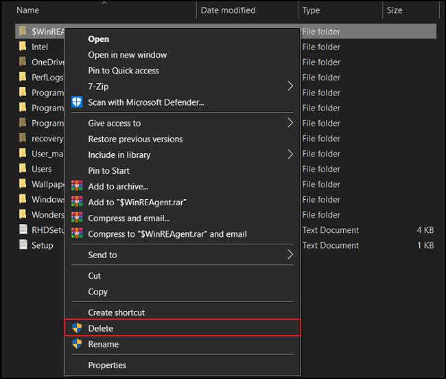Image resolution: width=446 pixels, height=379 pixels.
Task: Click Pin to Quick access
Action: coord(124,71)
